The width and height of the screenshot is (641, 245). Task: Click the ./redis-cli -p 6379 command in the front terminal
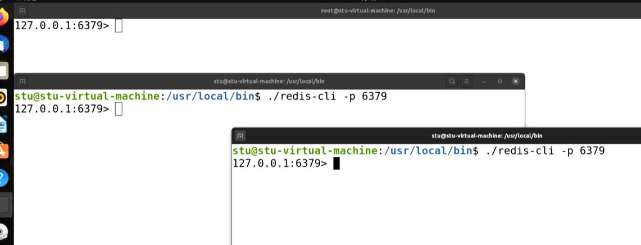coord(545,151)
